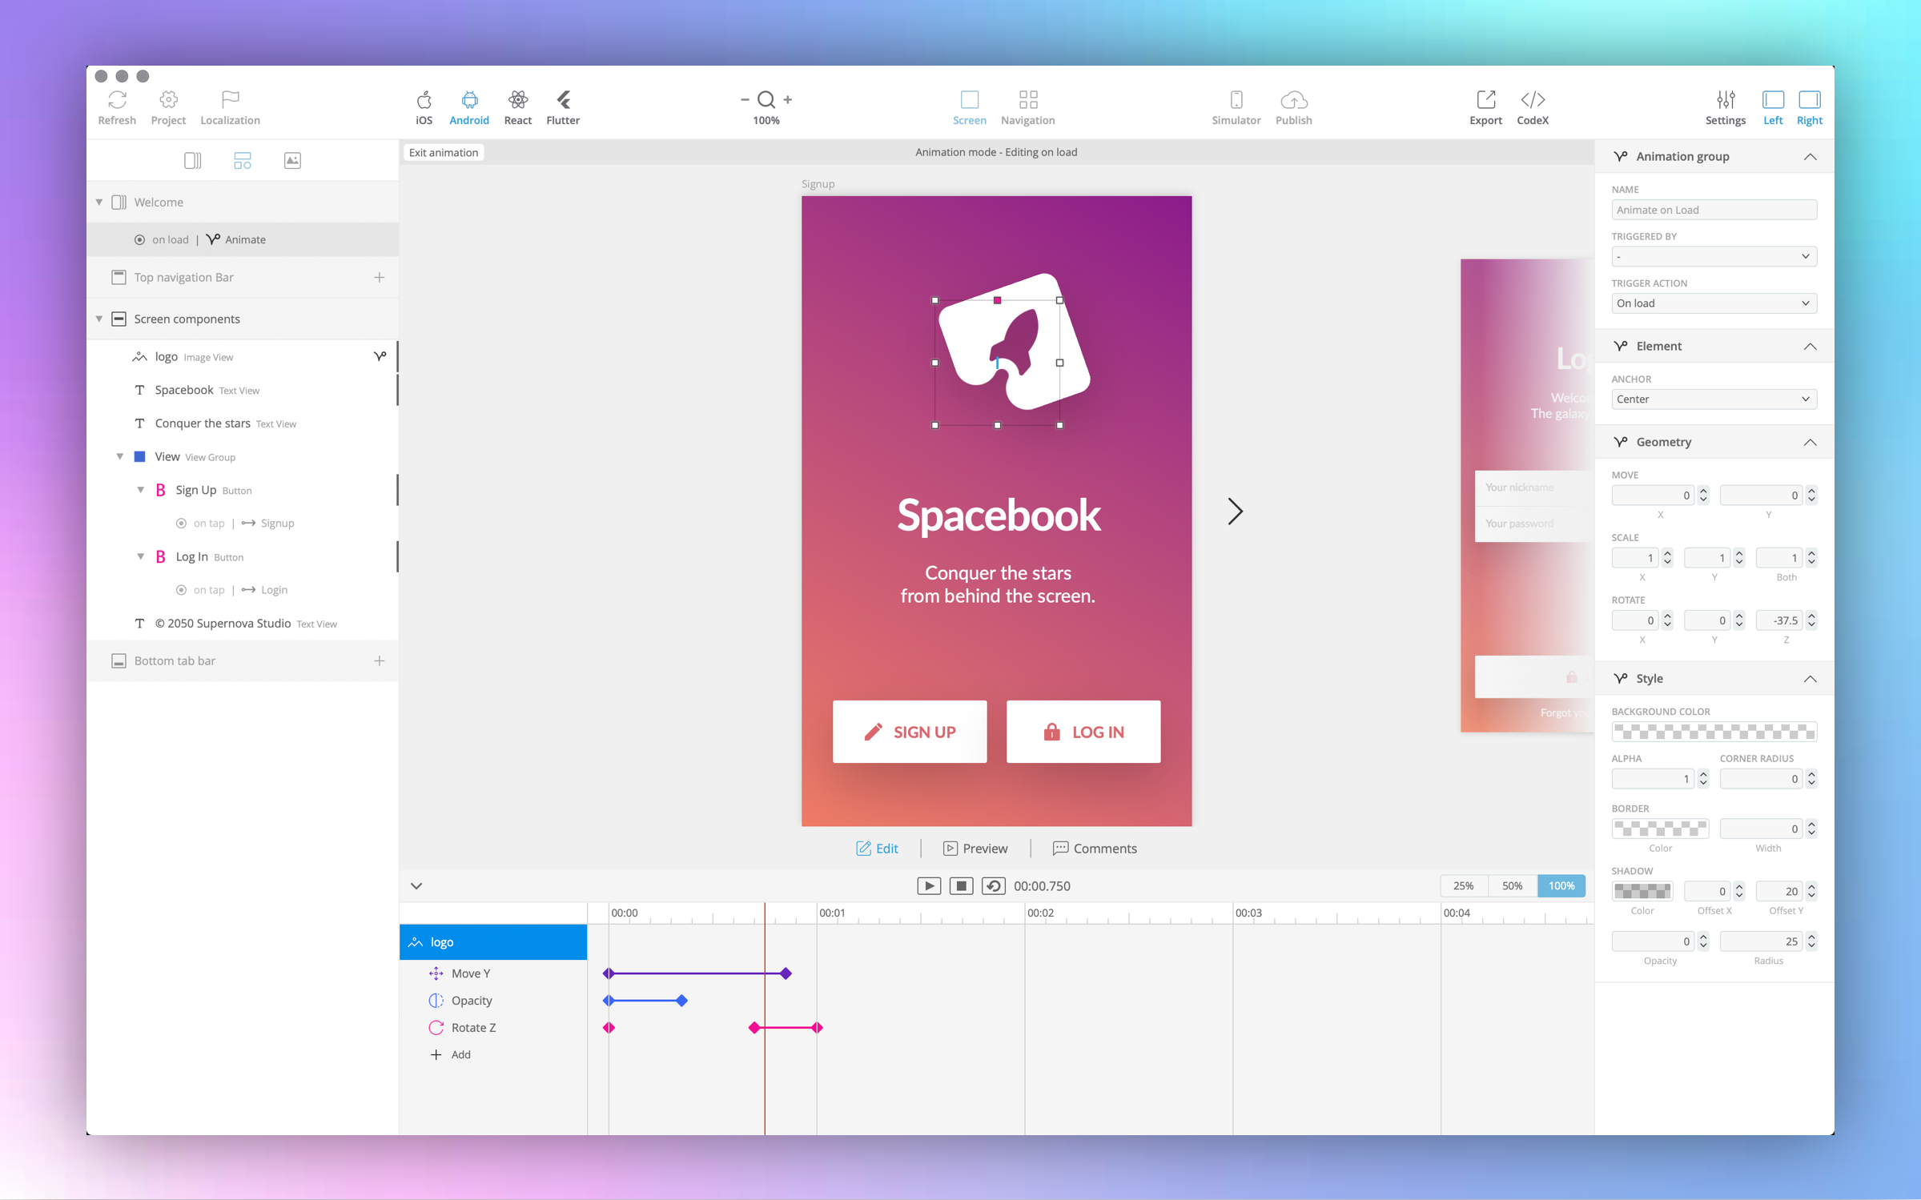Open the Background Color swatch
The width and height of the screenshot is (1921, 1200).
[x=1713, y=732]
